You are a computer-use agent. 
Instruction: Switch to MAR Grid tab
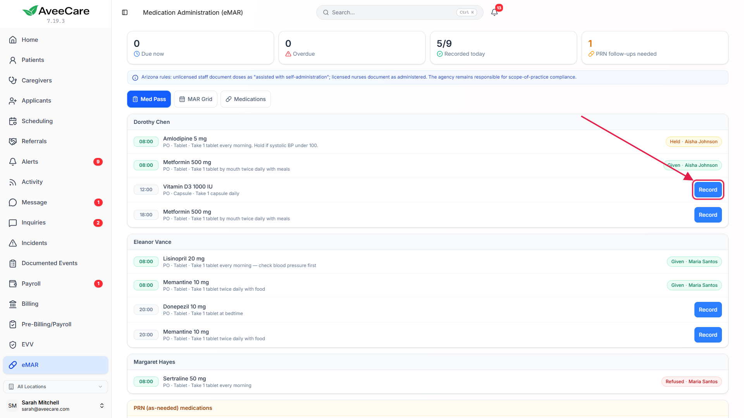pyautogui.click(x=196, y=99)
